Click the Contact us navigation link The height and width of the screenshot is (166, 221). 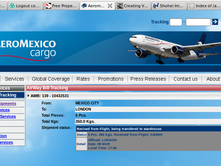point(185,79)
